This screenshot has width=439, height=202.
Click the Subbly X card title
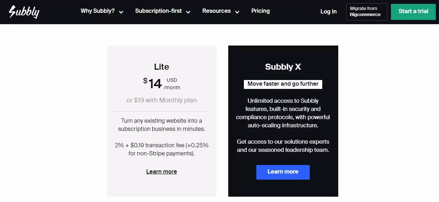[283, 67]
